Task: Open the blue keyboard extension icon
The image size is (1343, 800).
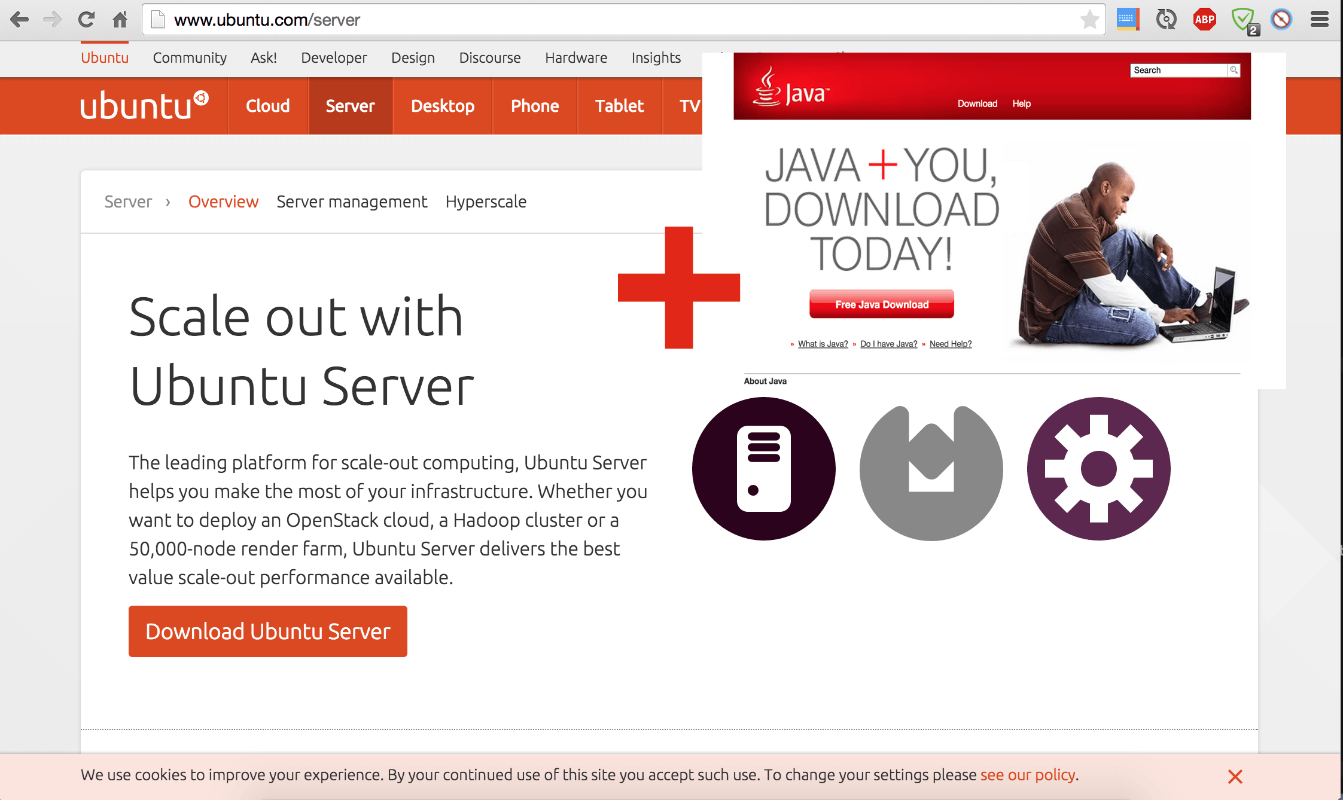Action: click(1128, 19)
